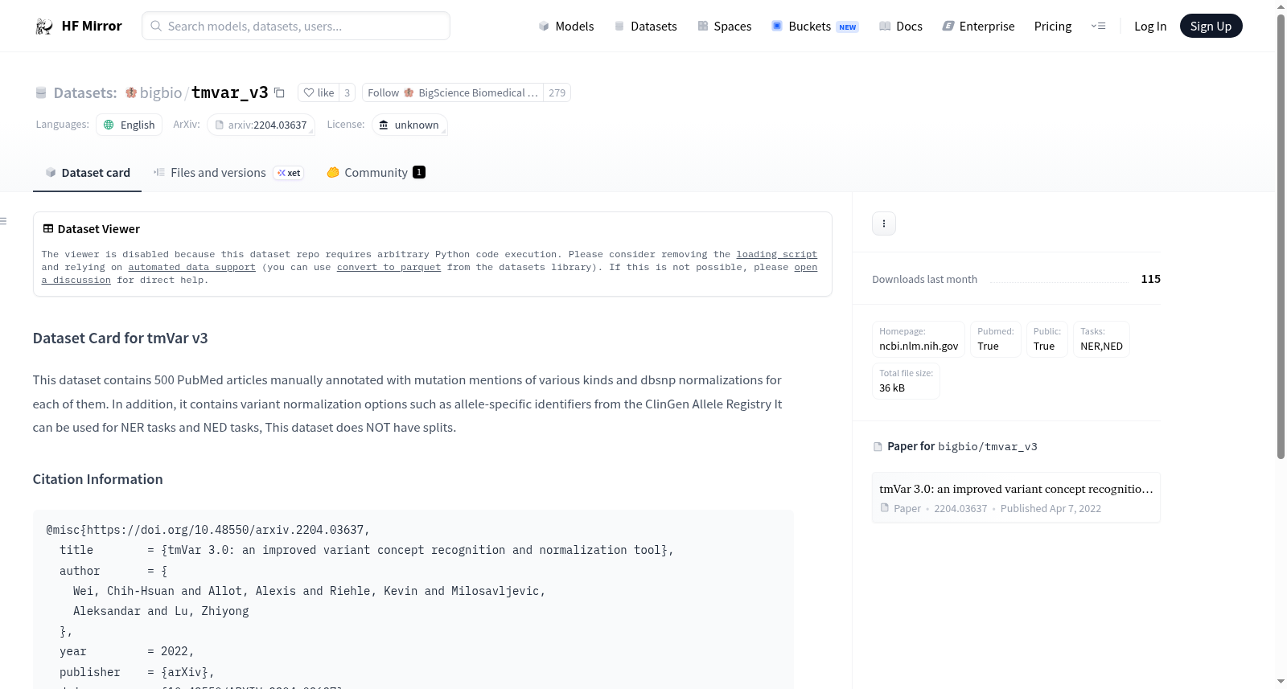Screen dimensions: 1287x689
Task: Select the Dataset card tab
Action: pyautogui.click(x=87, y=173)
